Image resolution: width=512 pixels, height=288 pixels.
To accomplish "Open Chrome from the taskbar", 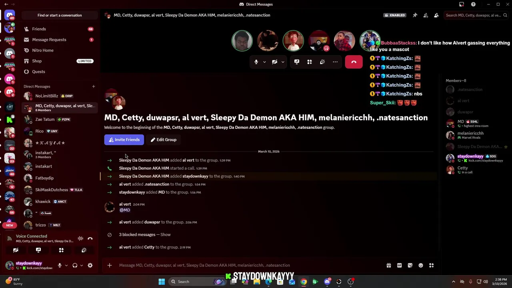I will (304, 282).
